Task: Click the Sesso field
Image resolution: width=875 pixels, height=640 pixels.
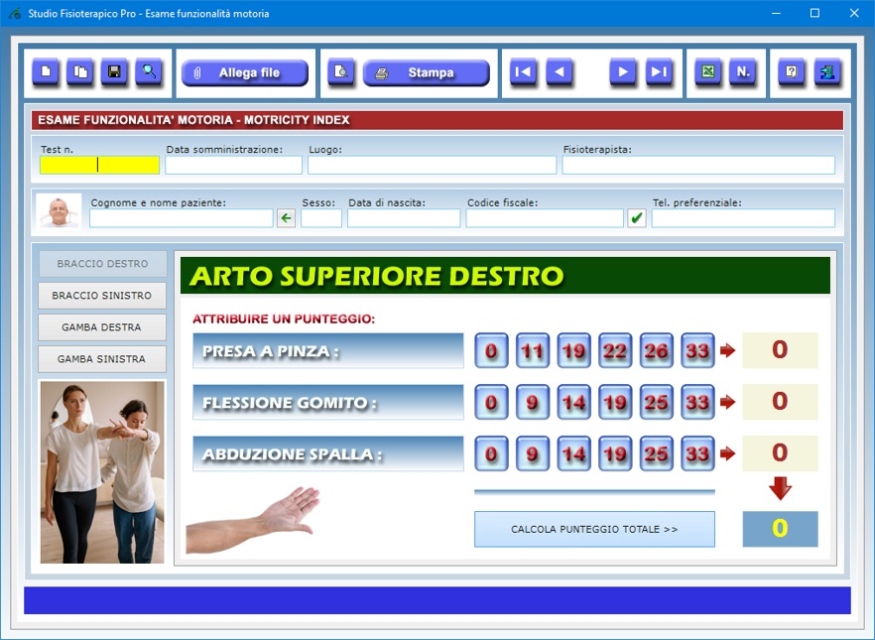Action: pos(321,218)
